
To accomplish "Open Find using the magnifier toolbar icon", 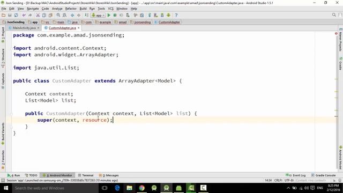I will tap(58, 15).
